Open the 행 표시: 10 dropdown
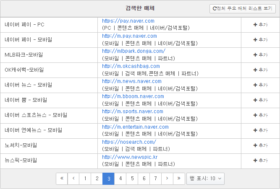This screenshot has width=280, height=189. point(205,179)
